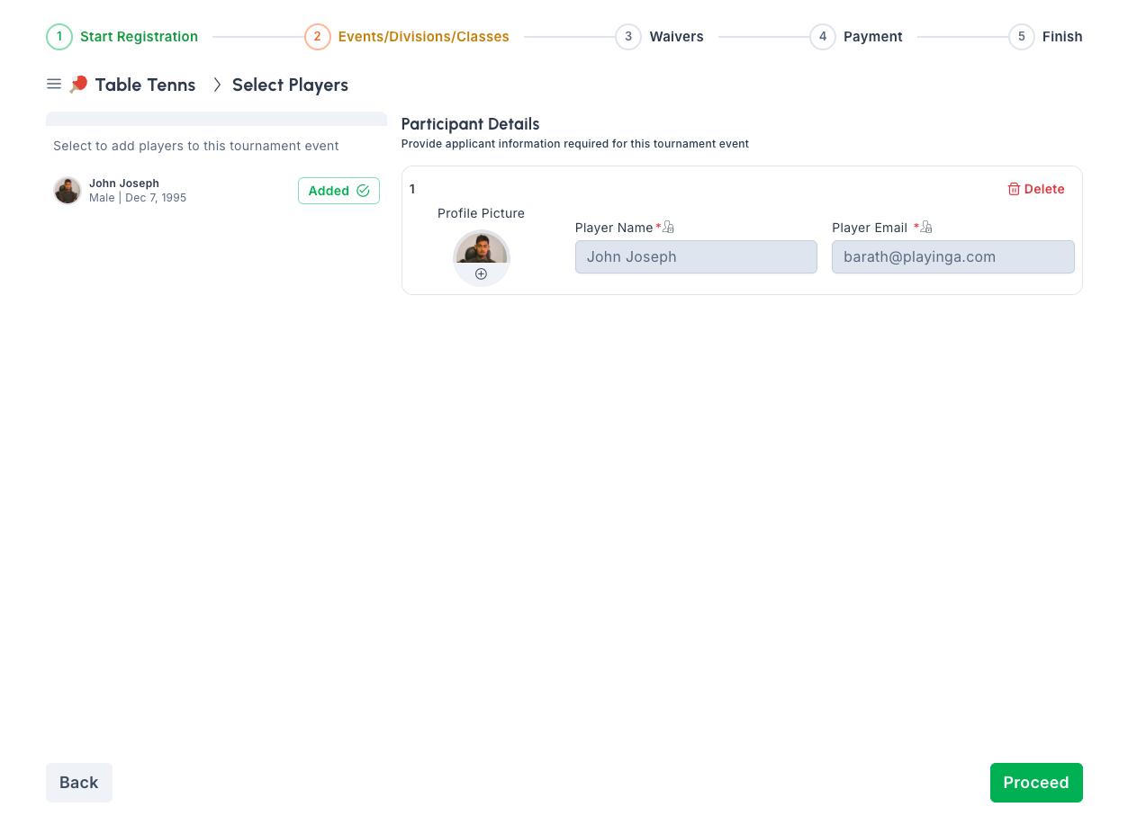Click the lock icon beside Player Name
The image size is (1137, 816).
(668, 228)
